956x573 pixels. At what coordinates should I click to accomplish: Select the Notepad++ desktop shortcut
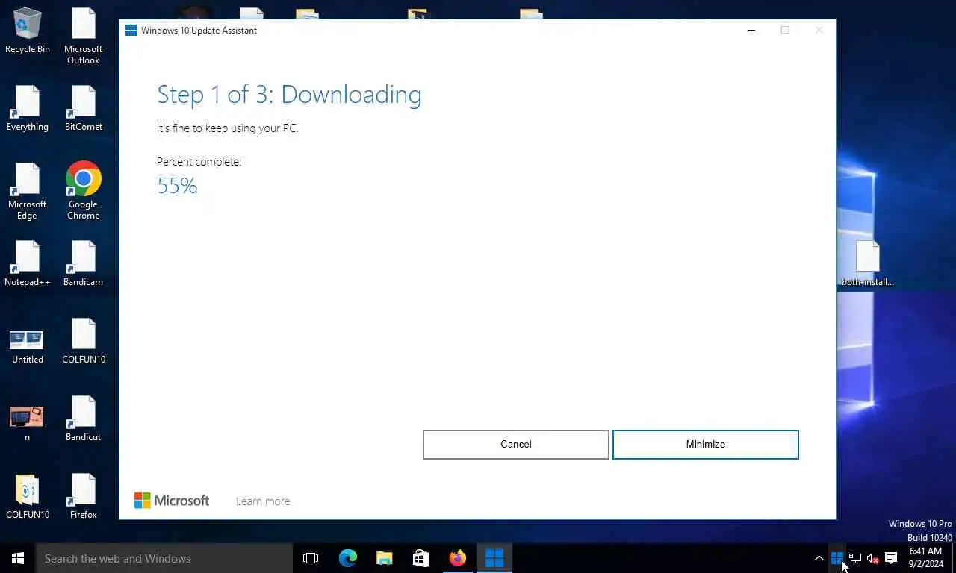pos(28,264)
